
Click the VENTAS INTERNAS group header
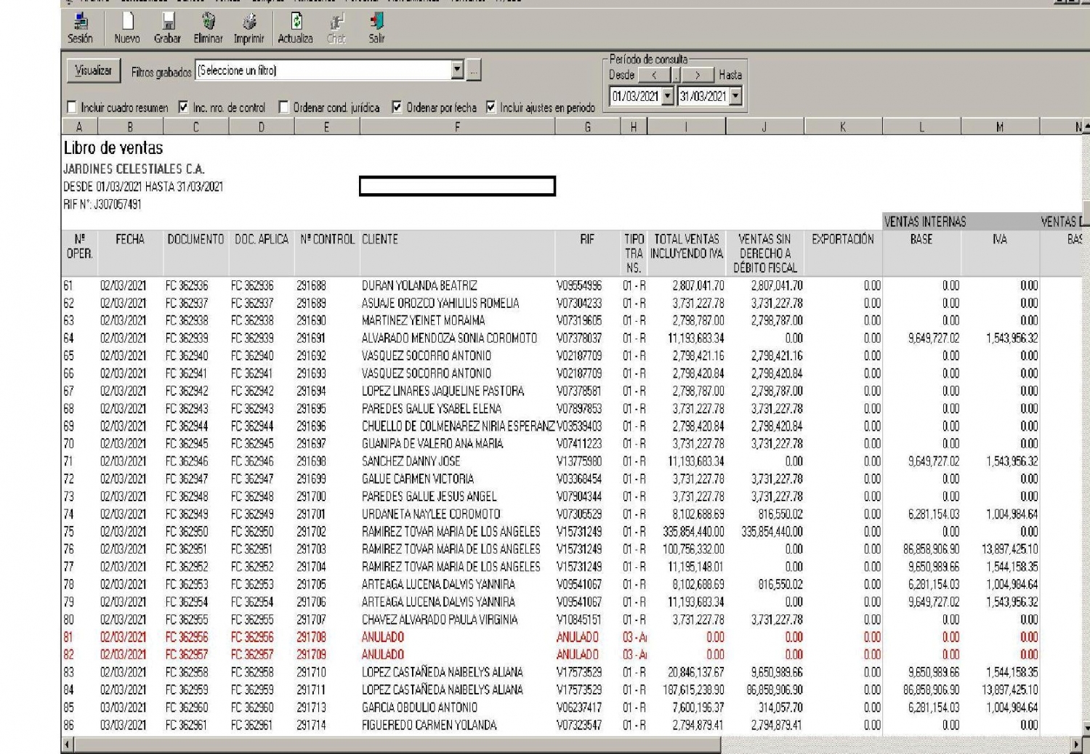point(924,222)
